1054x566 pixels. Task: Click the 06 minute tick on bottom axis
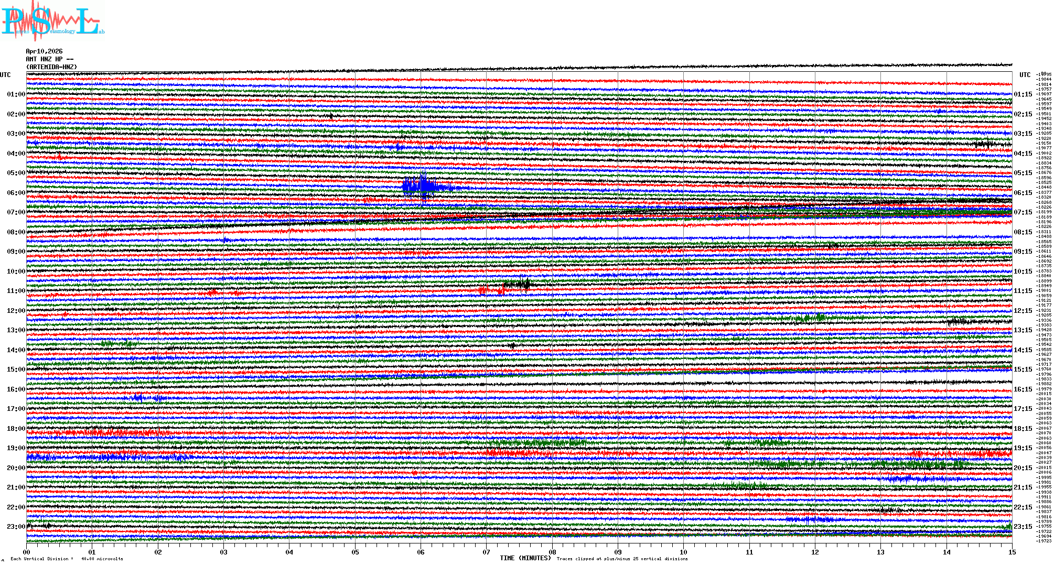(x=421, y=552)
